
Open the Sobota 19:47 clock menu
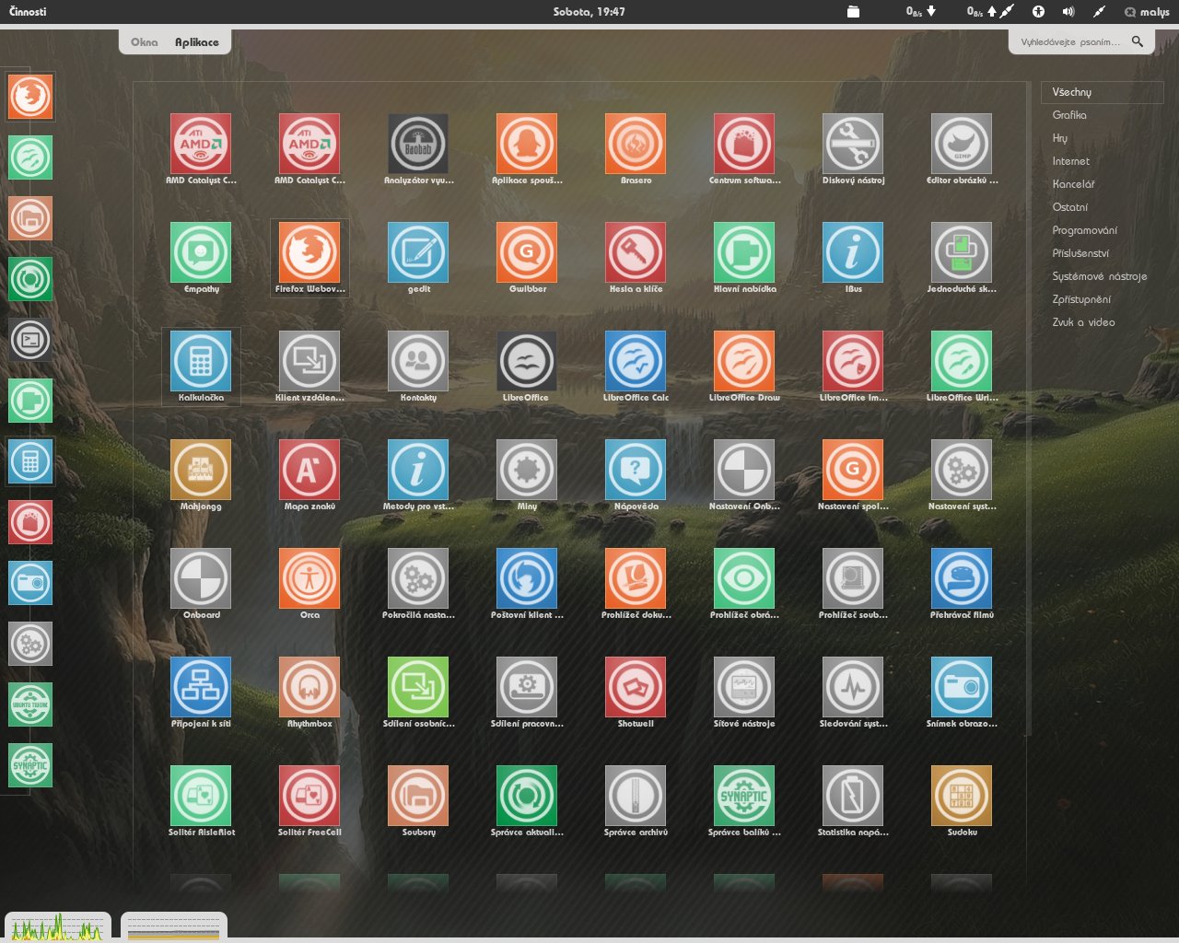pos(589,12)
